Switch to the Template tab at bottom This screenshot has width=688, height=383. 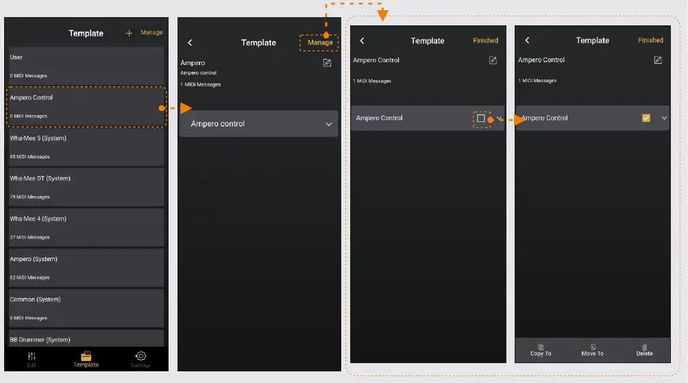(x=86, y=359)
